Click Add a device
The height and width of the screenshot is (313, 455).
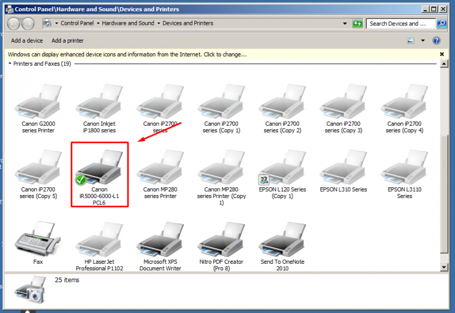coord(27,41)
